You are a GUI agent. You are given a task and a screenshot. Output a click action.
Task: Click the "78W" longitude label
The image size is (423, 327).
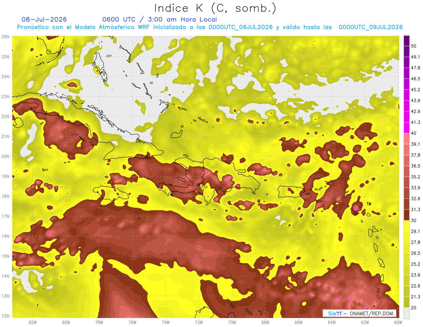(x=99, y=322)
